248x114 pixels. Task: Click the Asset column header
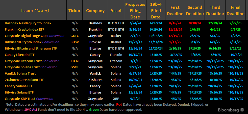[x=116, y=11]
